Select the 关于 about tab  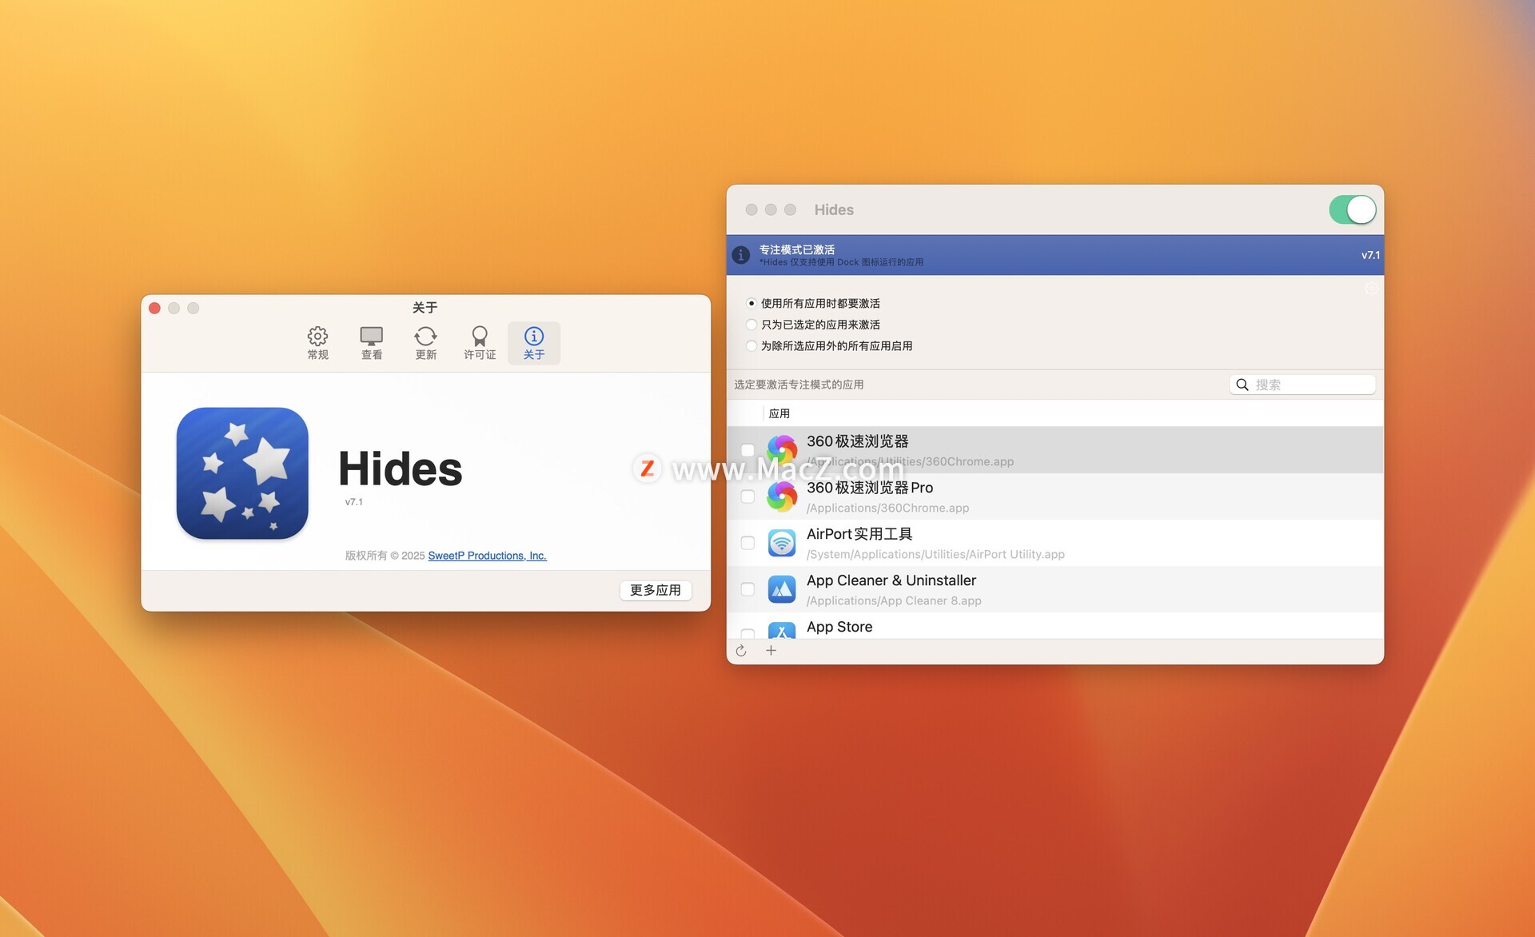(x=534, y=343)
